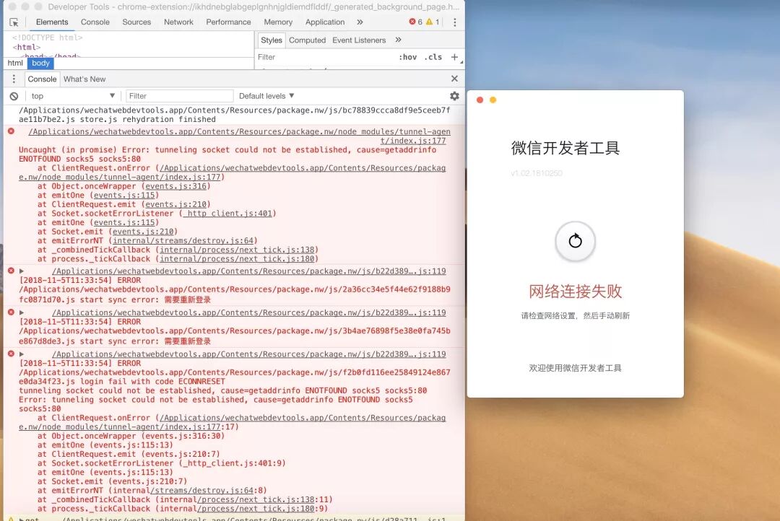The height and width of the screenshot is (521, 780).
Task: Open the Default levels dropdown
Action: 266,96
